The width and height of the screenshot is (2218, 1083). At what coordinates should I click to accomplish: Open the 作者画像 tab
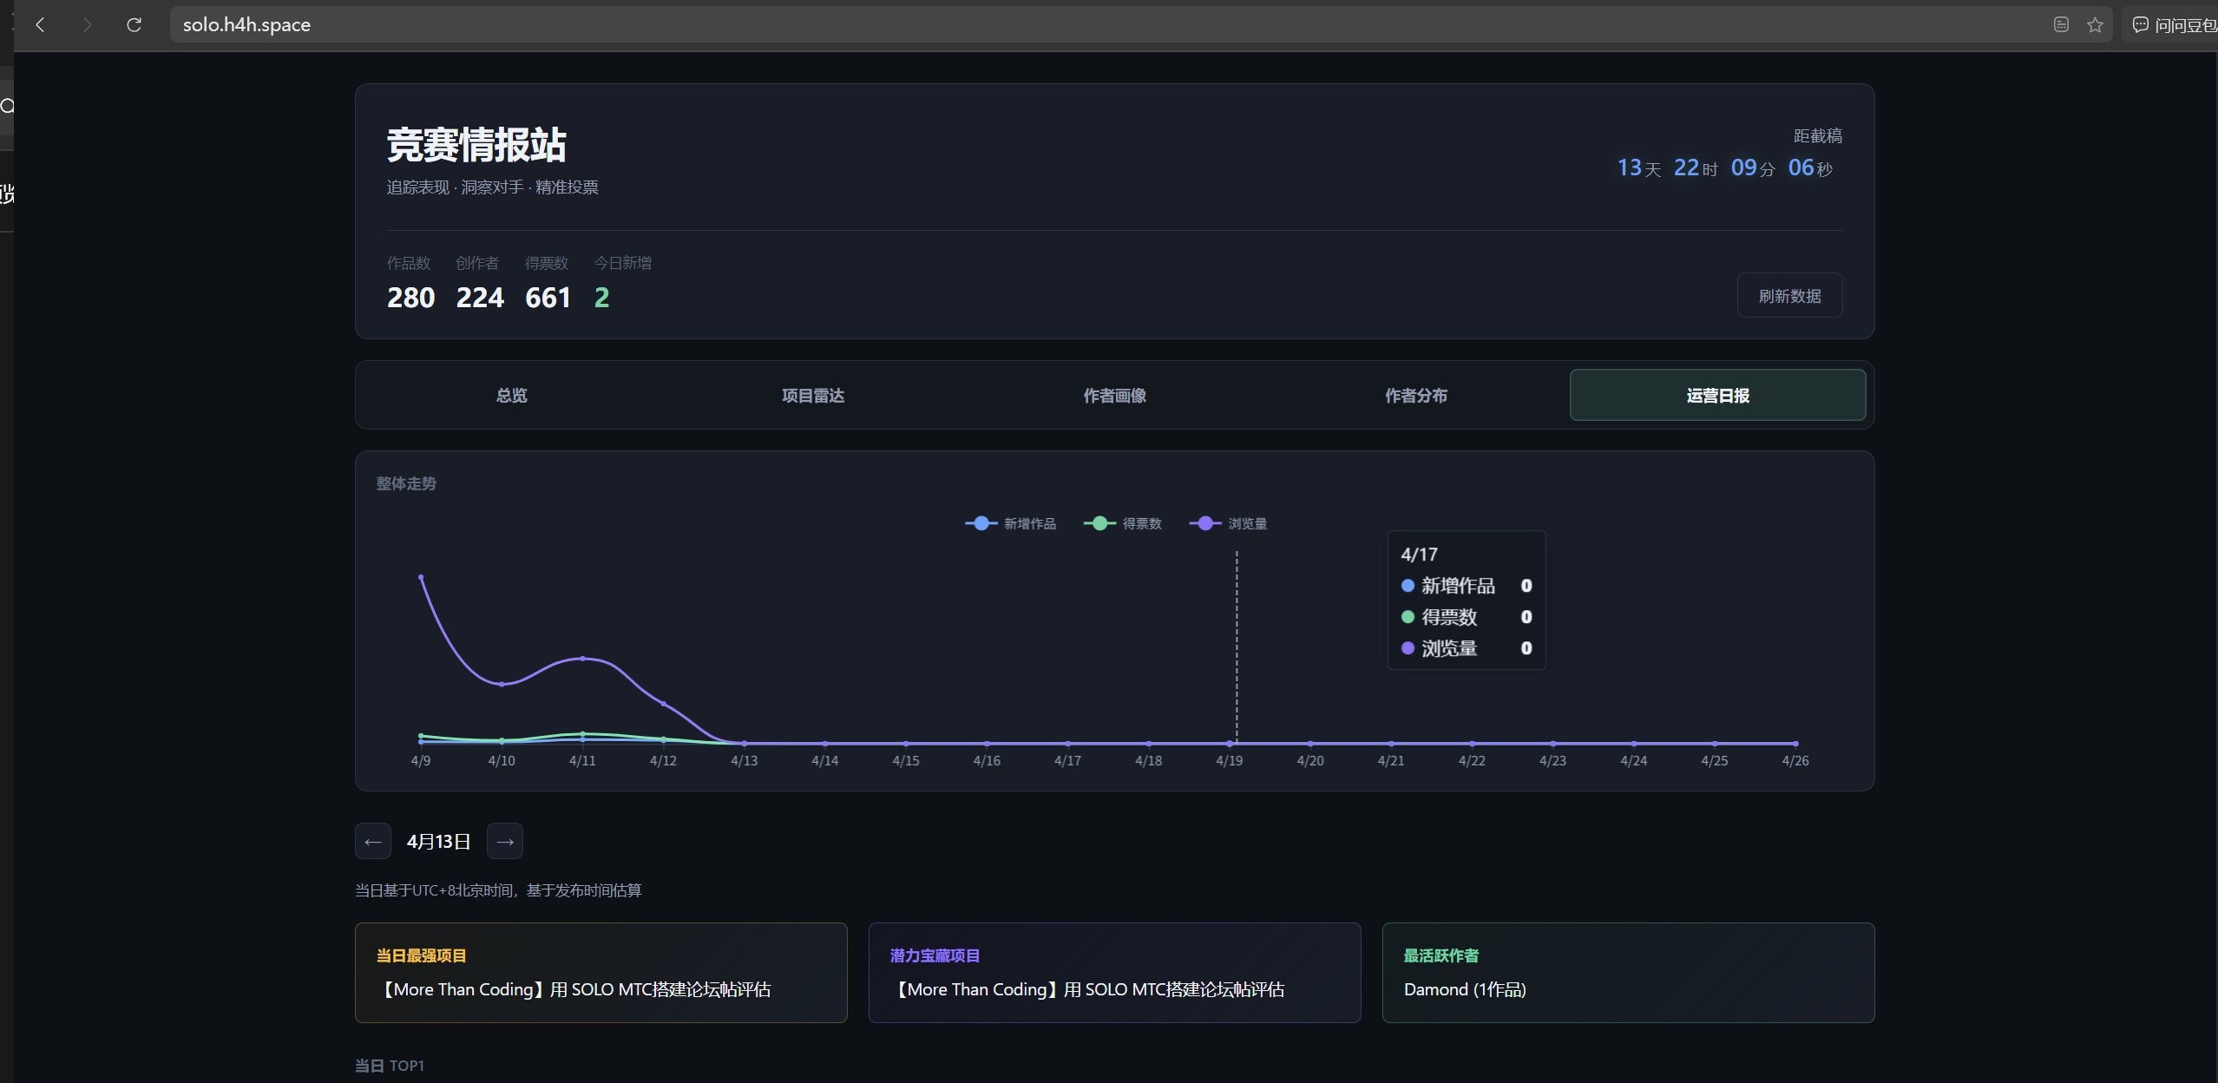click(1114, 396)
